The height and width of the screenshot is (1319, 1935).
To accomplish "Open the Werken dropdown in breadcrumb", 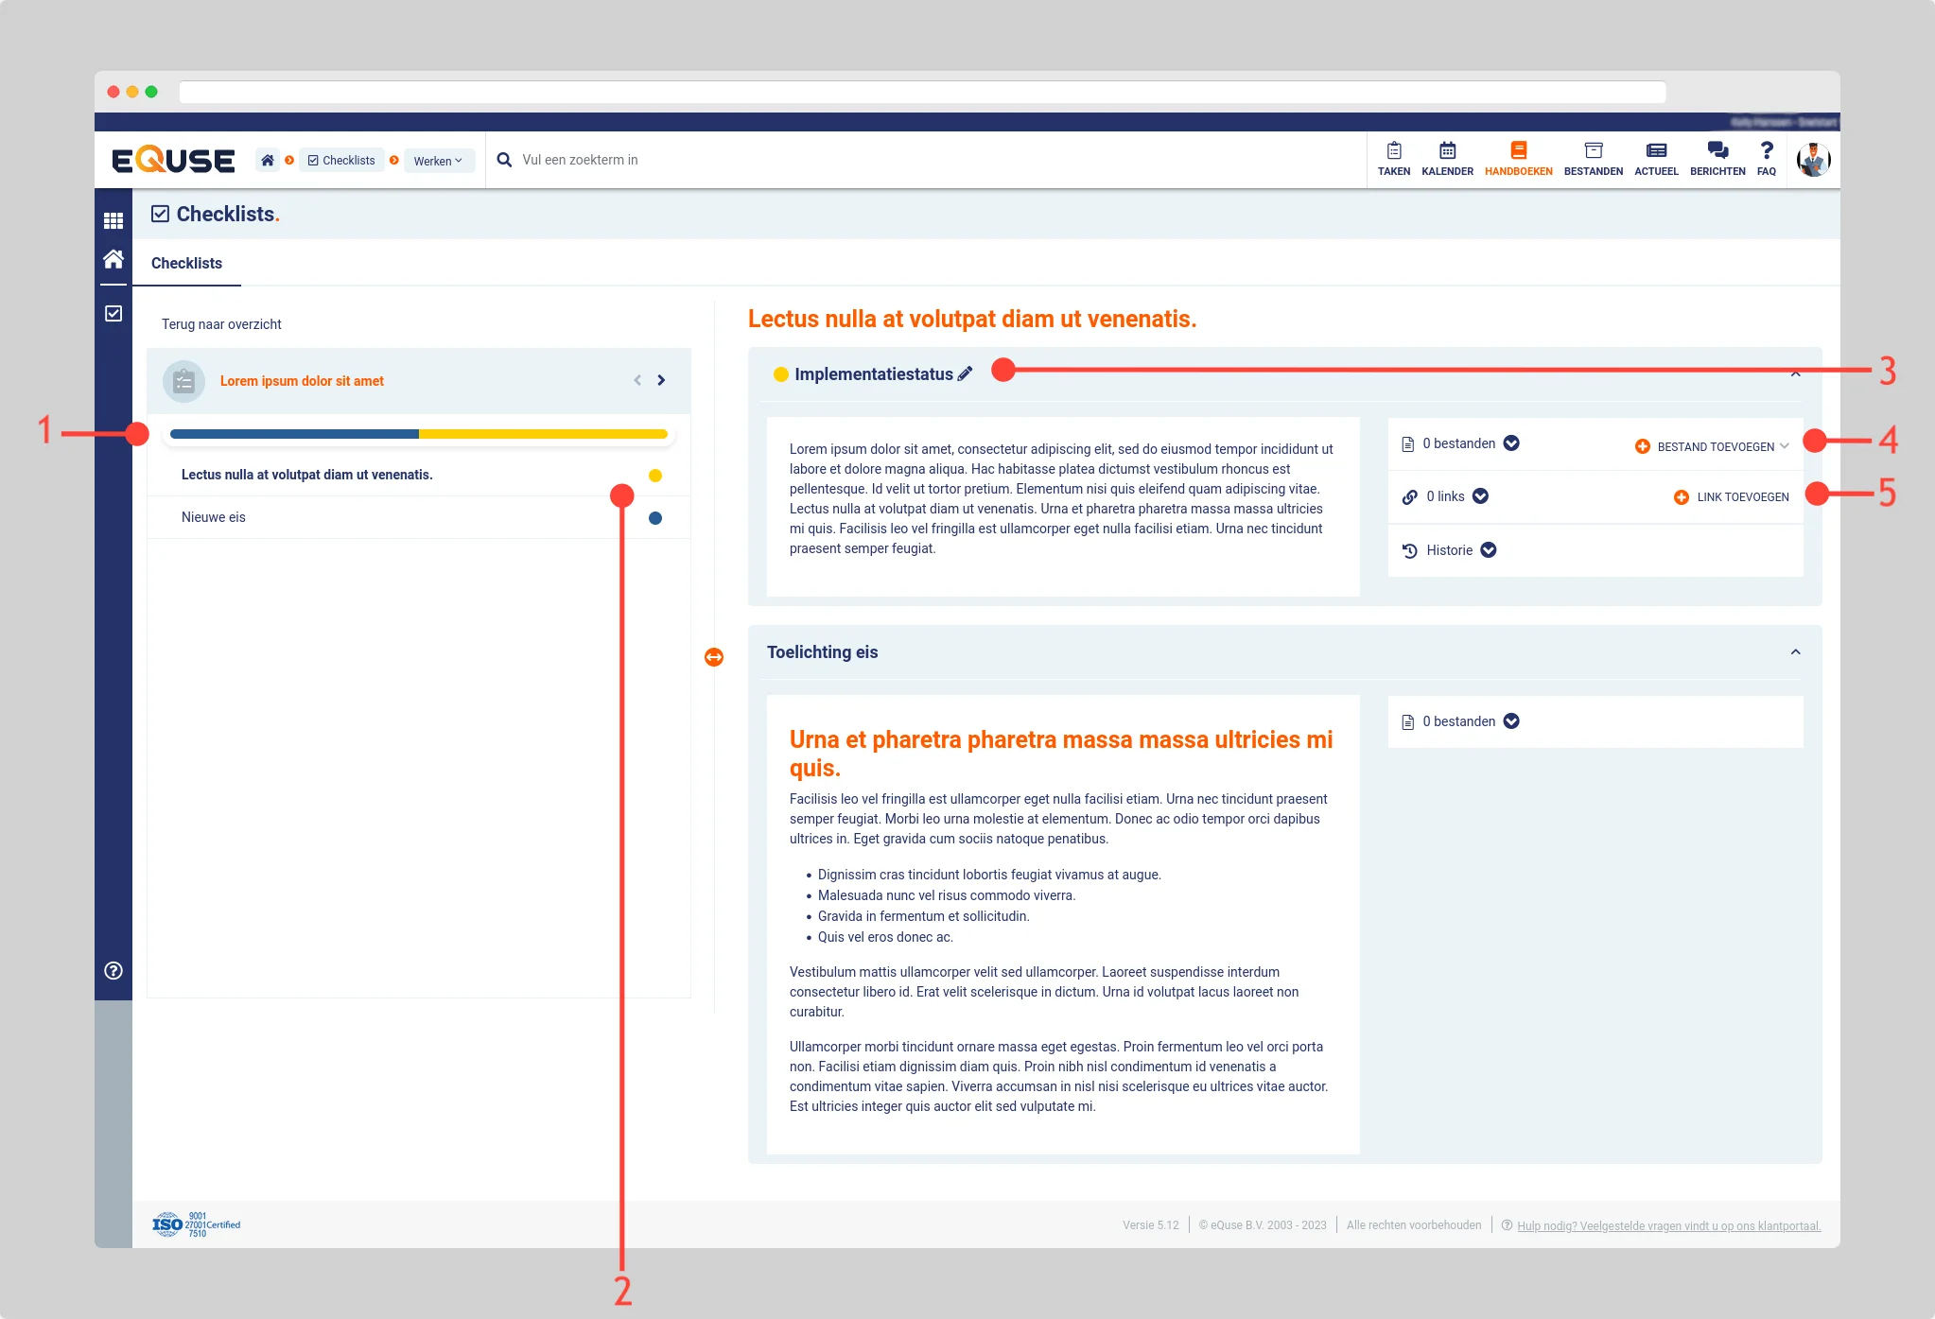I will click(x=438, y=161).
